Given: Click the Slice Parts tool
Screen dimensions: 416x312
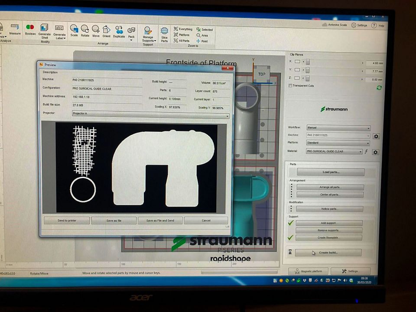Looking at the screenshot, I should pyautogui.click(x=164, y=35).
